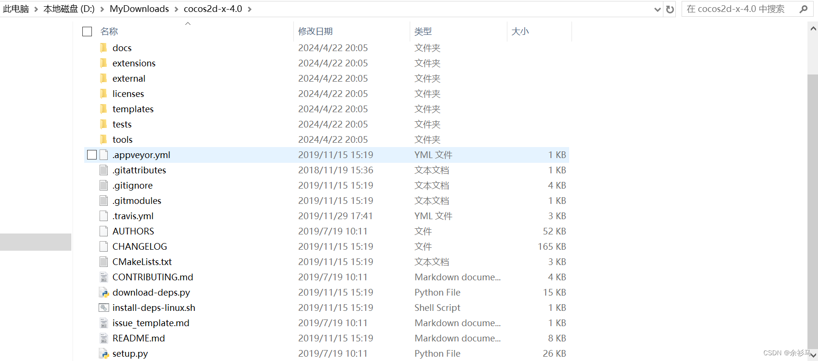818x361 pixels.
Task: Click the tools folder icon
Action: tap(103, 139)
